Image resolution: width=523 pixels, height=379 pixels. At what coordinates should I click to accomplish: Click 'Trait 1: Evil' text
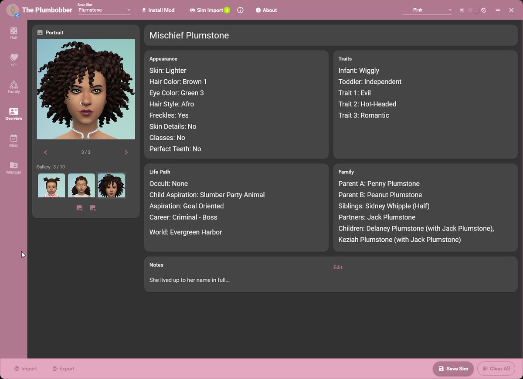(355, 93)
